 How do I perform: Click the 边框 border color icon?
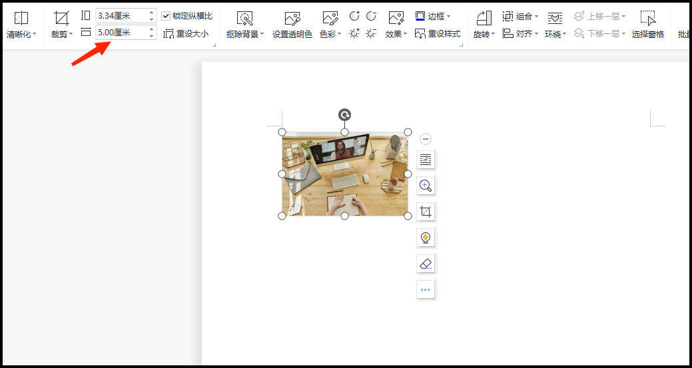pos(420,17)
